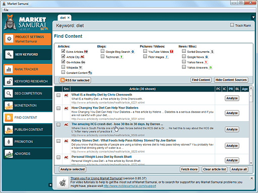Click the Fetch more button
This screenshot has width=258, height=193.
click(189, 169)
